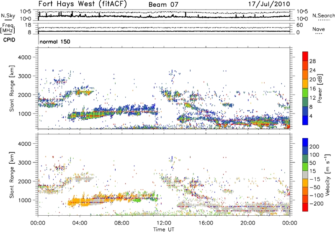
Task: Click the 4000 tick on the power panel
Action: tap(25, 57)
